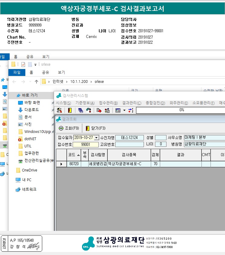
Task: Click the hammer and wrench settings icon in 검사관리시스템 toolbar
Action: (59, 110)
